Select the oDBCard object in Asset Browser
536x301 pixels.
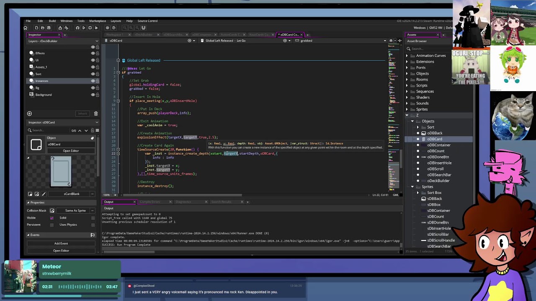click(435, 139)
